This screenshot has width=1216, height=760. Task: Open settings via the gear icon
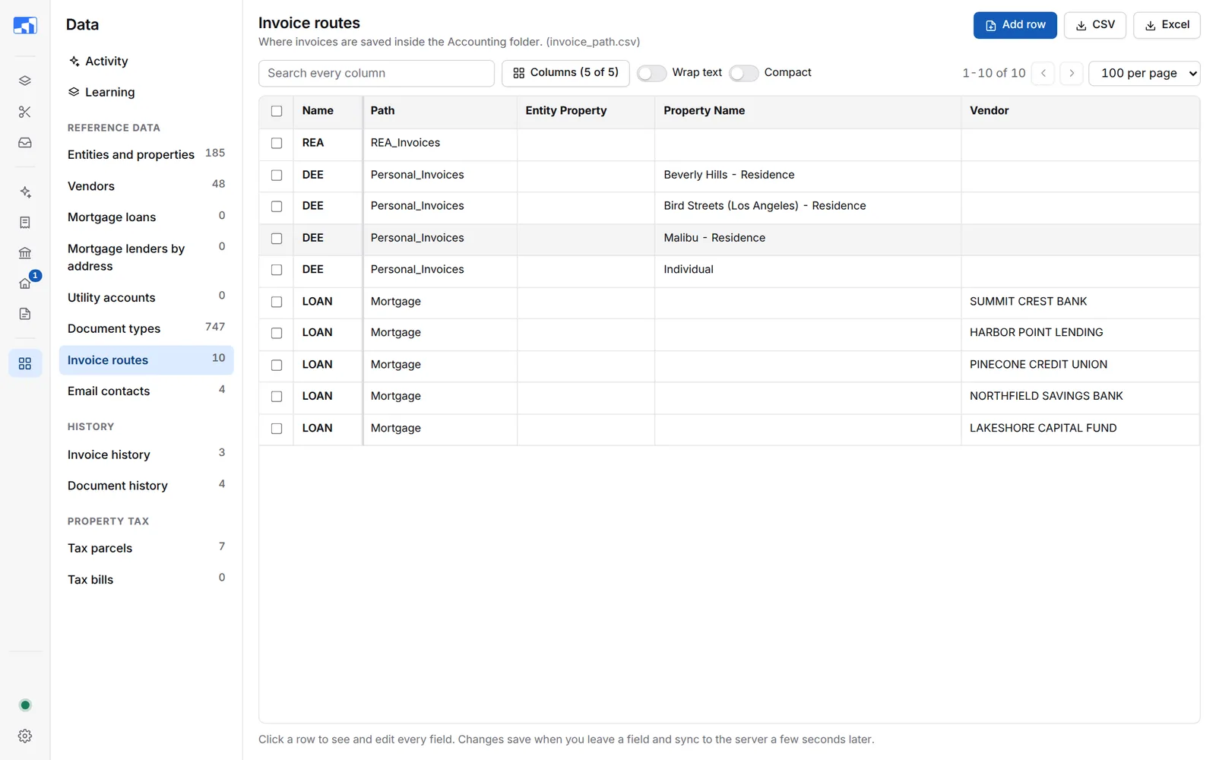tap(25, 736)
